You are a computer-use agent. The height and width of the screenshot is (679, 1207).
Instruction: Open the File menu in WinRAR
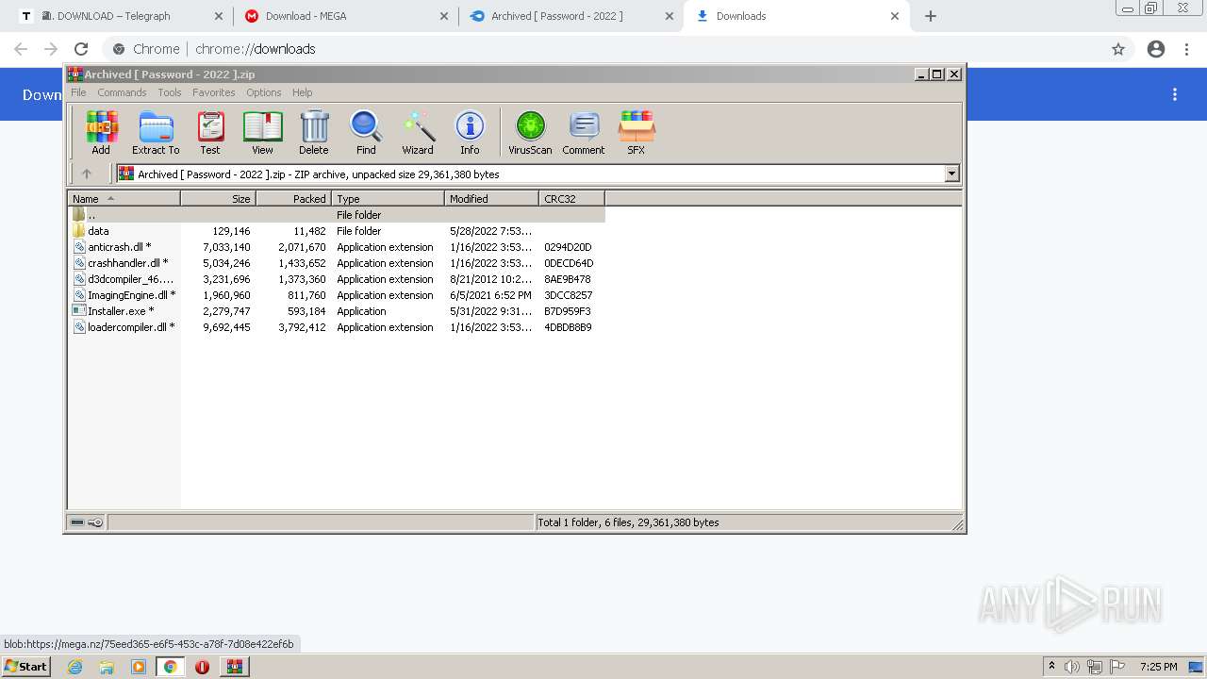point(78,92)
